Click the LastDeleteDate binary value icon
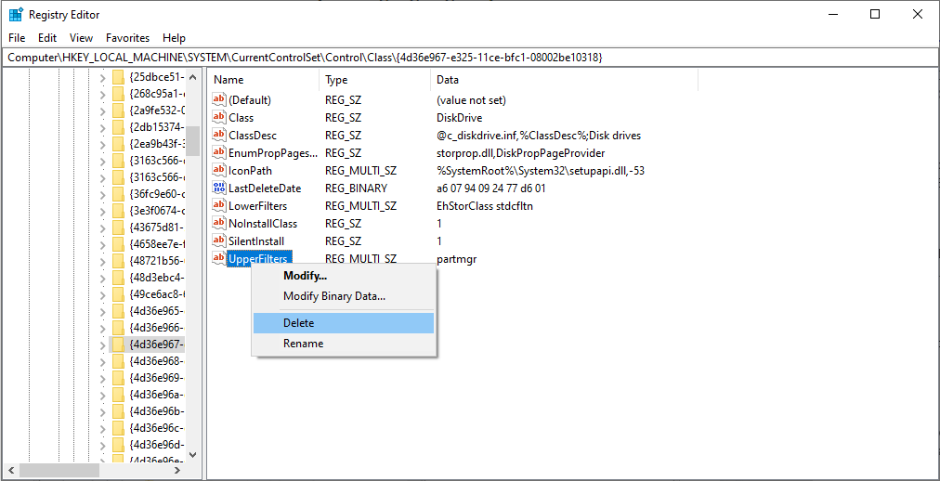The image size is (940, 481). click(219, 188)
